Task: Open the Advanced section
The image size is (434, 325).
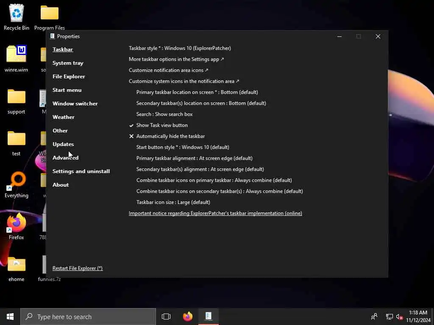Action: pos(65,158)
